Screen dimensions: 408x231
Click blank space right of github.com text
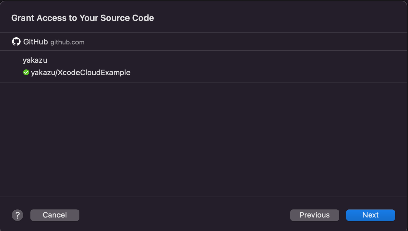[x=238, y=42]
